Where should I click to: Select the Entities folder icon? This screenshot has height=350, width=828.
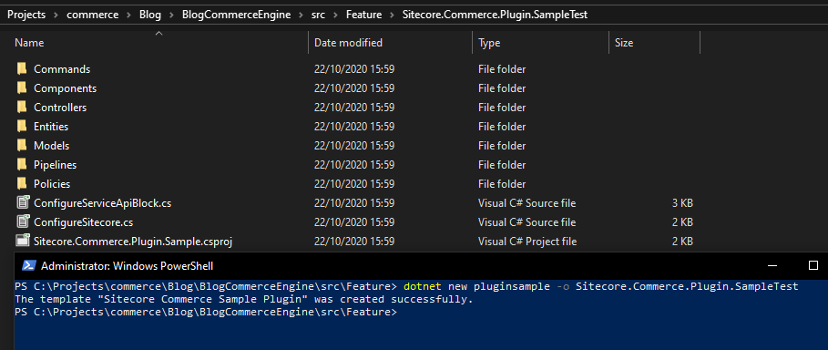click(x=22, y=127)
